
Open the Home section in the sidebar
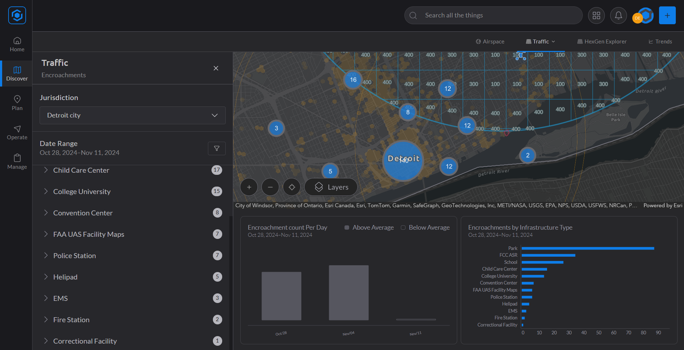click(x=16, y=44)
